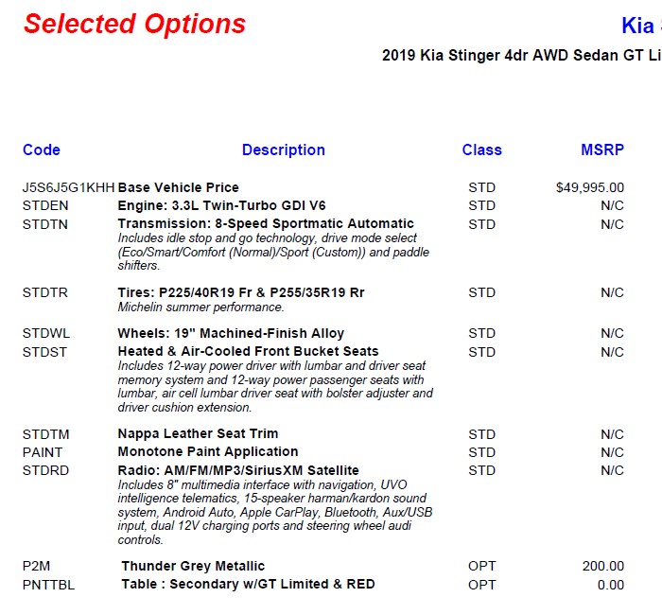The image size is (662, 615).
Task: Select the J5S6J5G1KHH code
Action: pyautogui.click(x=68, y=187)
